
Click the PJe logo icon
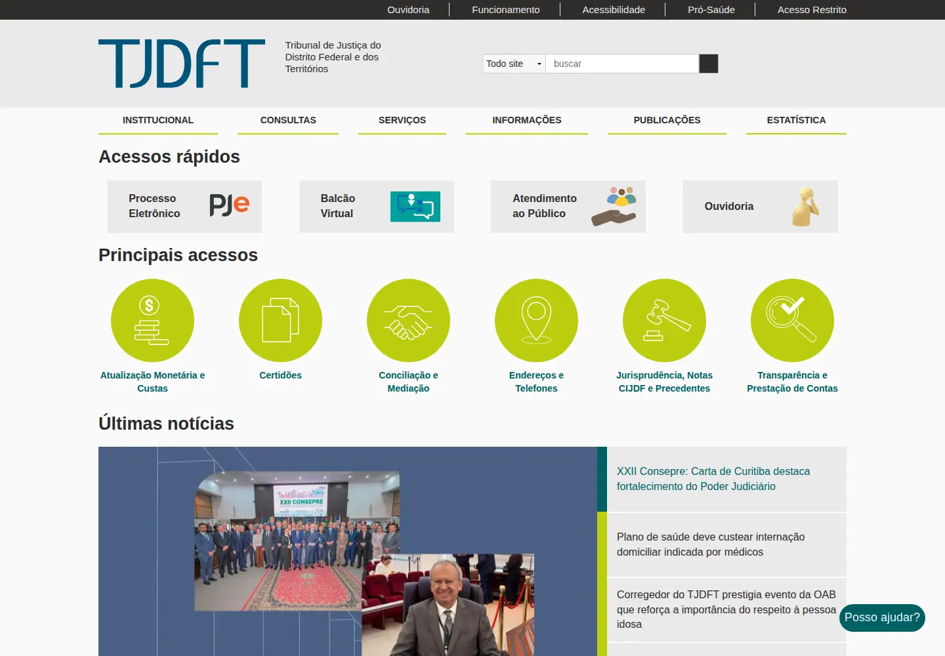(x=229, y=205)
